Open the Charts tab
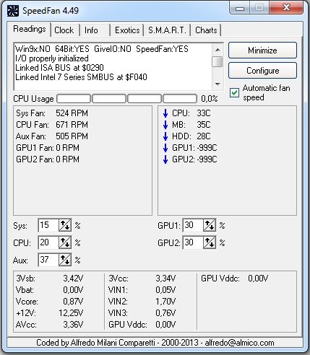Viewport: 310px width, 355px height. pos(206,30)
